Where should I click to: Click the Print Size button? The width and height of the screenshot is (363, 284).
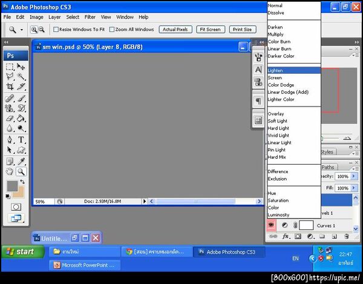(243, 30)
